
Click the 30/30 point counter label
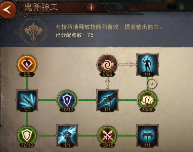click(148, 110)
